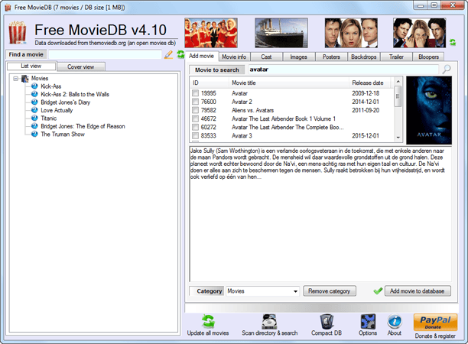Viewport: 468px width, 344px height.
Task: Click the Movie to search input field
Action: click(343, 70)
